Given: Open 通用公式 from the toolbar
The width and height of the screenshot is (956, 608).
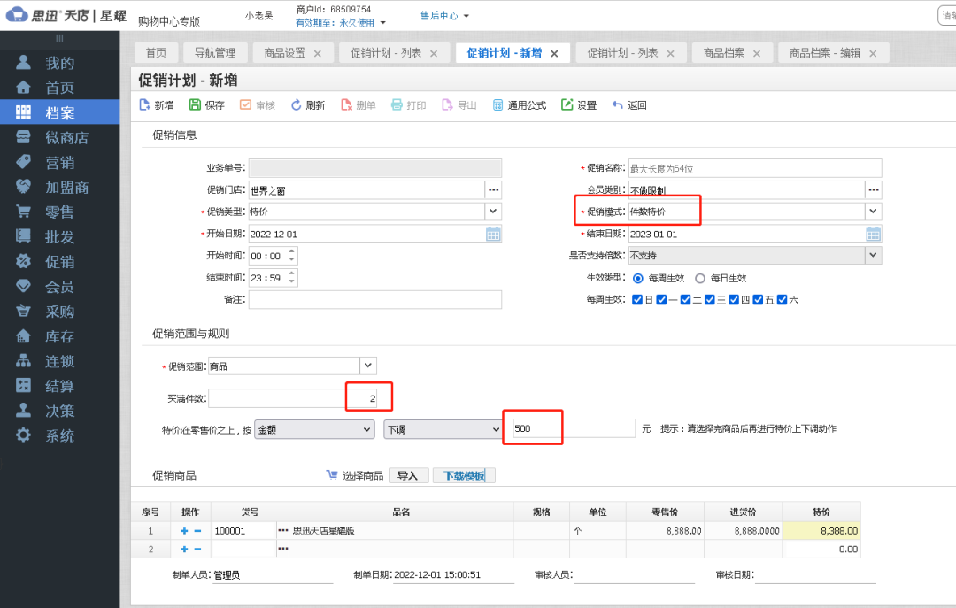Looking at the screenshot, I should coord(520,104).
